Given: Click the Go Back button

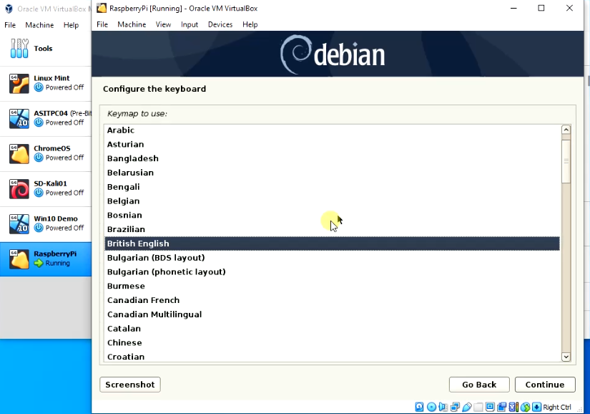Looking at the screenshot, I should pyautogui.click(x=478, y=384).
